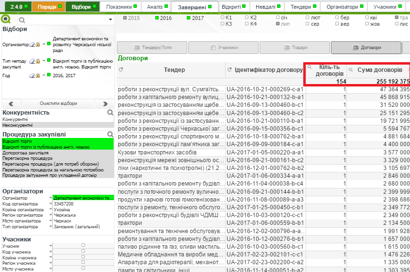The width and height of the screenshot is (410, 272).
Task: Click search icon in Сума договорів column
Action: (x=350, y=70)
